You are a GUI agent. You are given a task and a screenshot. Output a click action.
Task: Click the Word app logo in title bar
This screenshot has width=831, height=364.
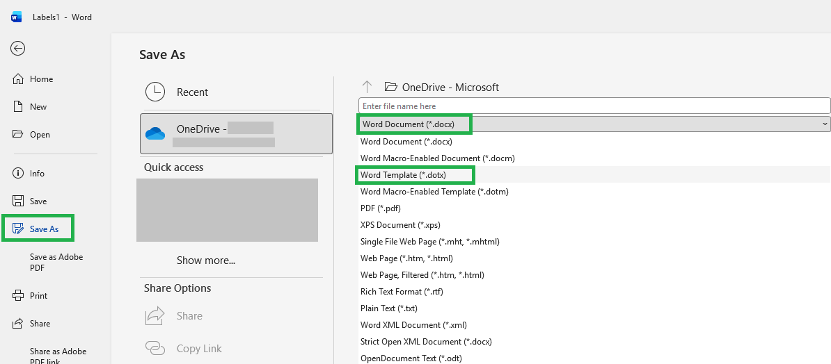[17, 17]
